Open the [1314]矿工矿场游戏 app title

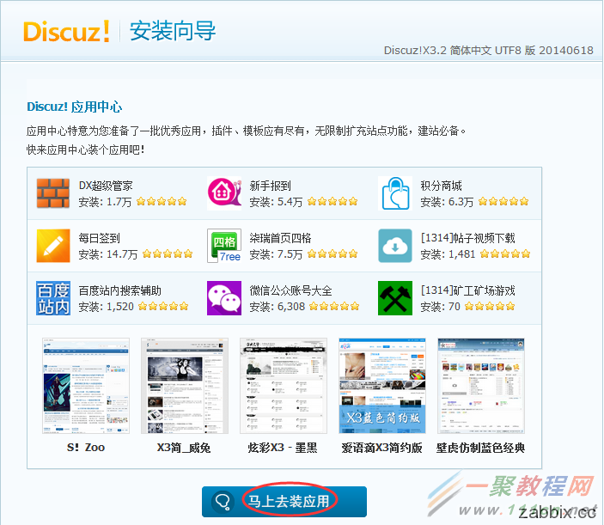(x=467, y=290)
